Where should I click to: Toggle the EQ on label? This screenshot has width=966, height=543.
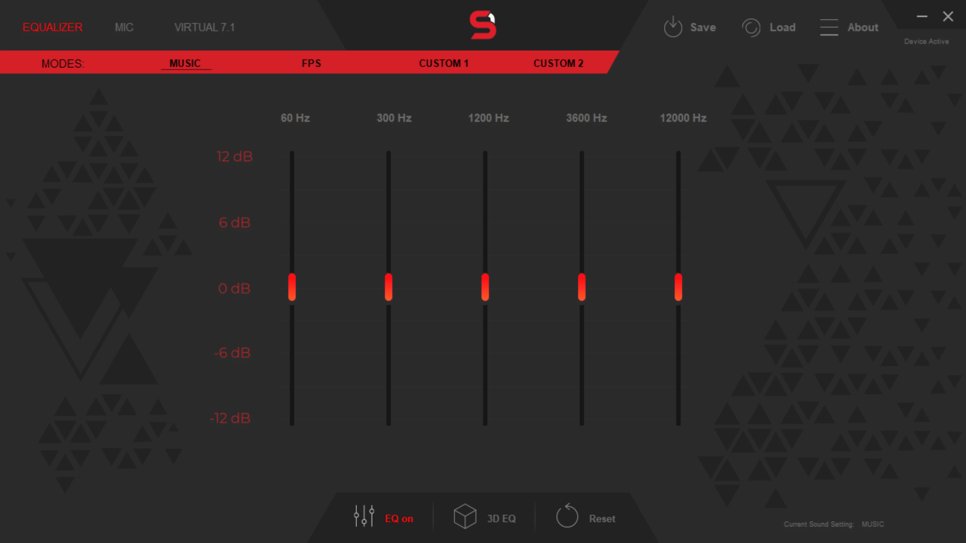(x=399, y=519)
